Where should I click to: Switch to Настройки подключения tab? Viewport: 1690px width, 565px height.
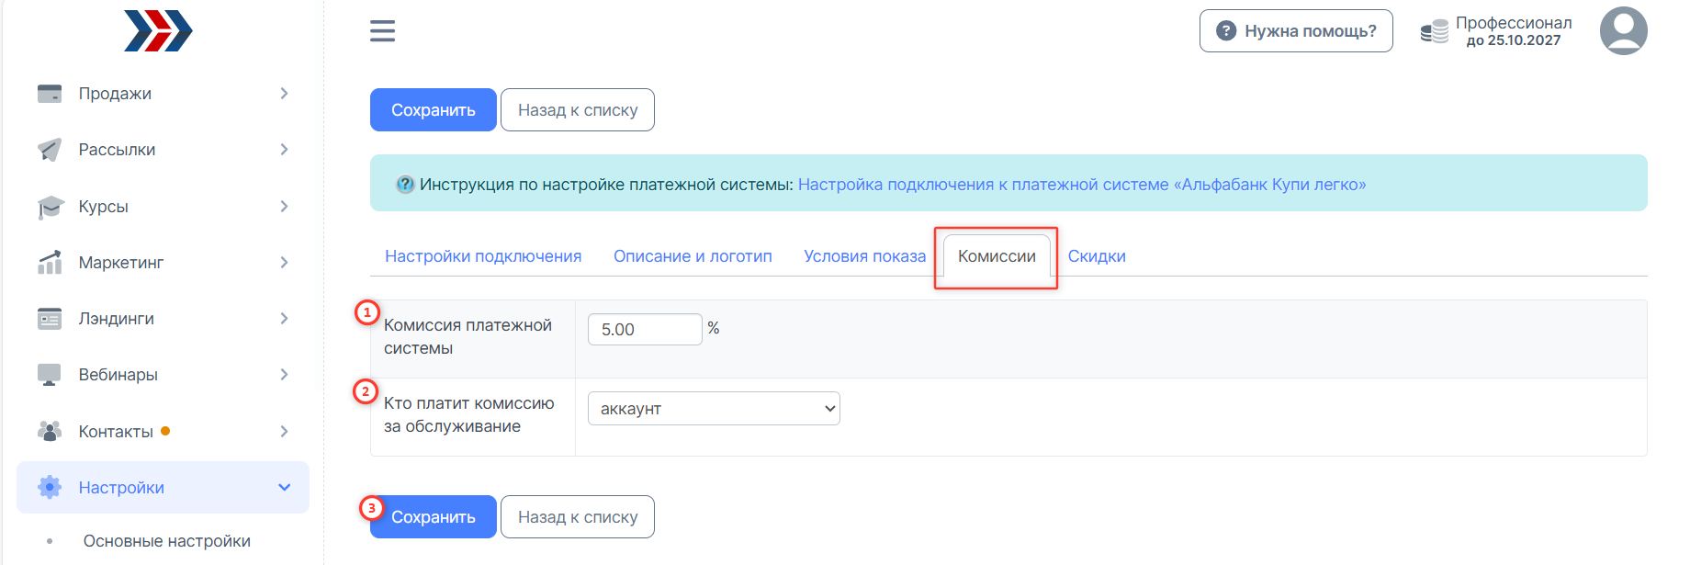pos(483,256)
